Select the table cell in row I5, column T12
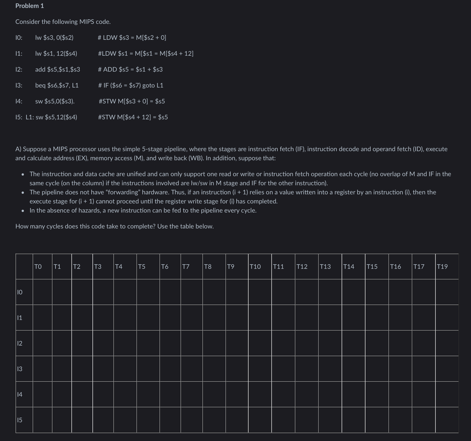Screen dimensions: 471x441 point(307,420)
